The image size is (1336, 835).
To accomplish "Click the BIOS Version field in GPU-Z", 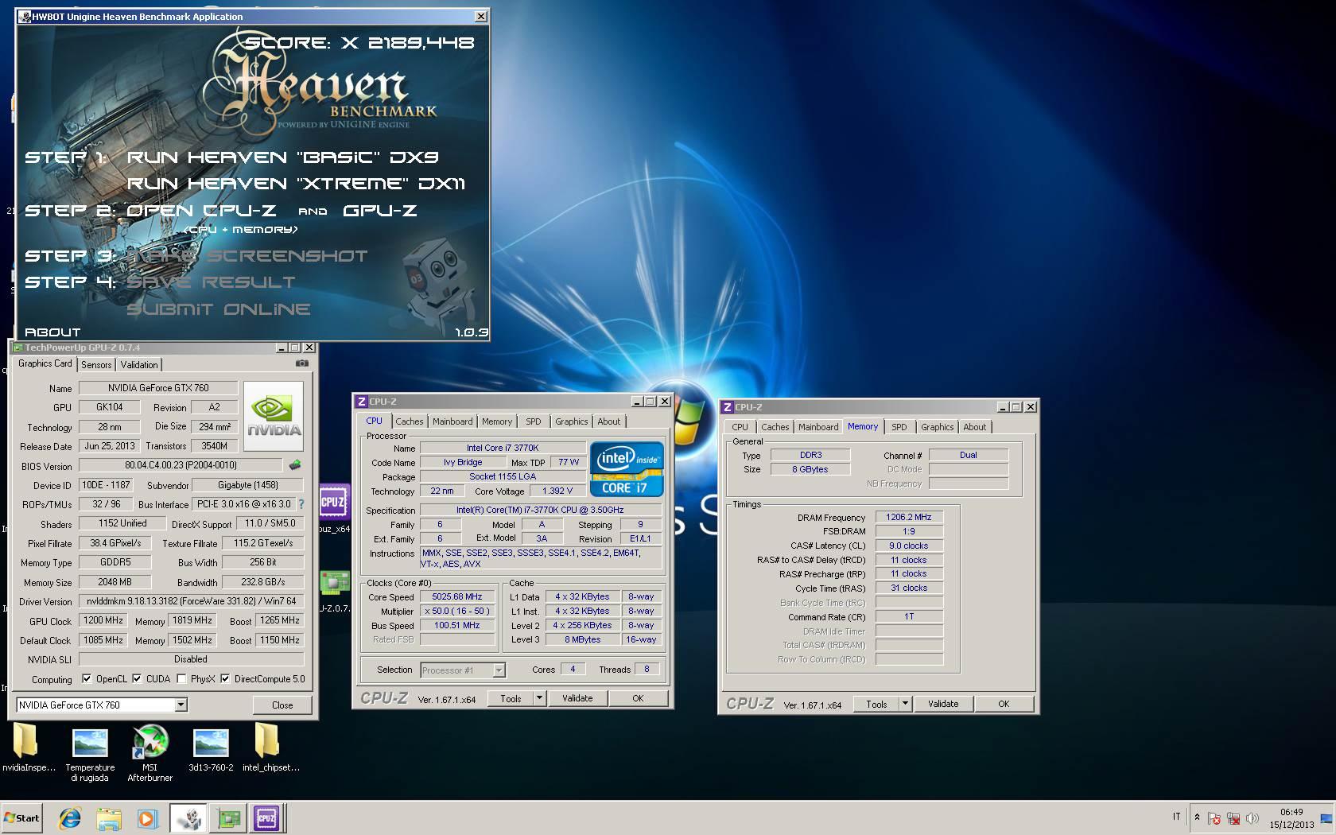I will 181,465.
